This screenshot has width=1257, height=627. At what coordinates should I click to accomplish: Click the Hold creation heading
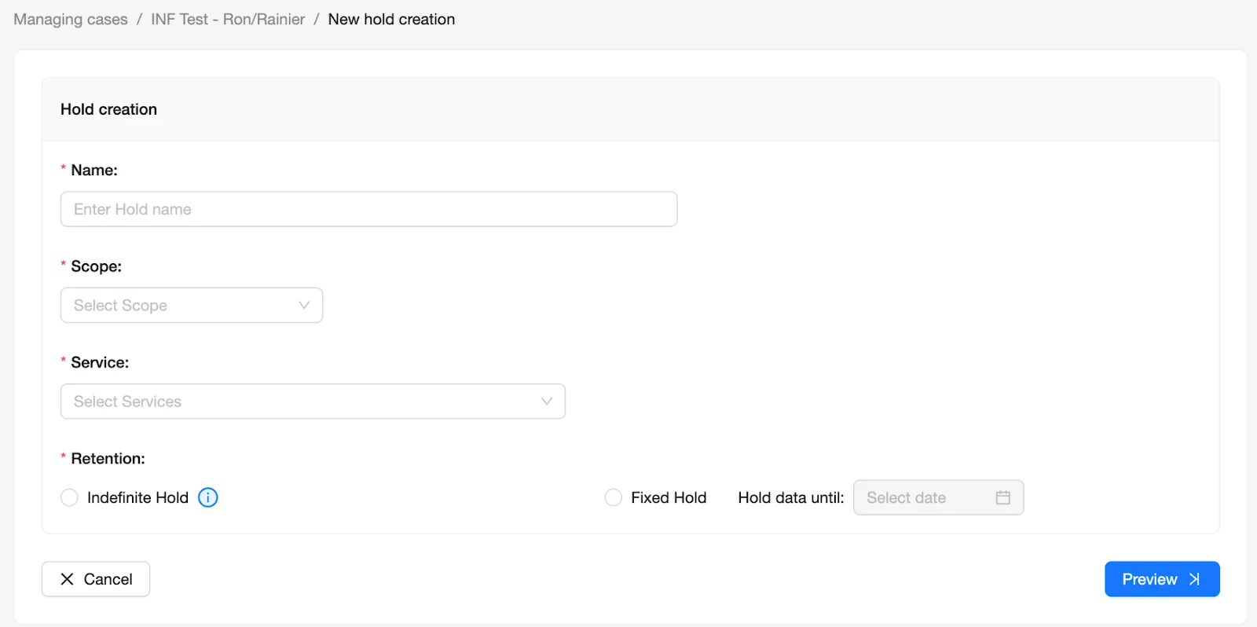tap(108, 109)
